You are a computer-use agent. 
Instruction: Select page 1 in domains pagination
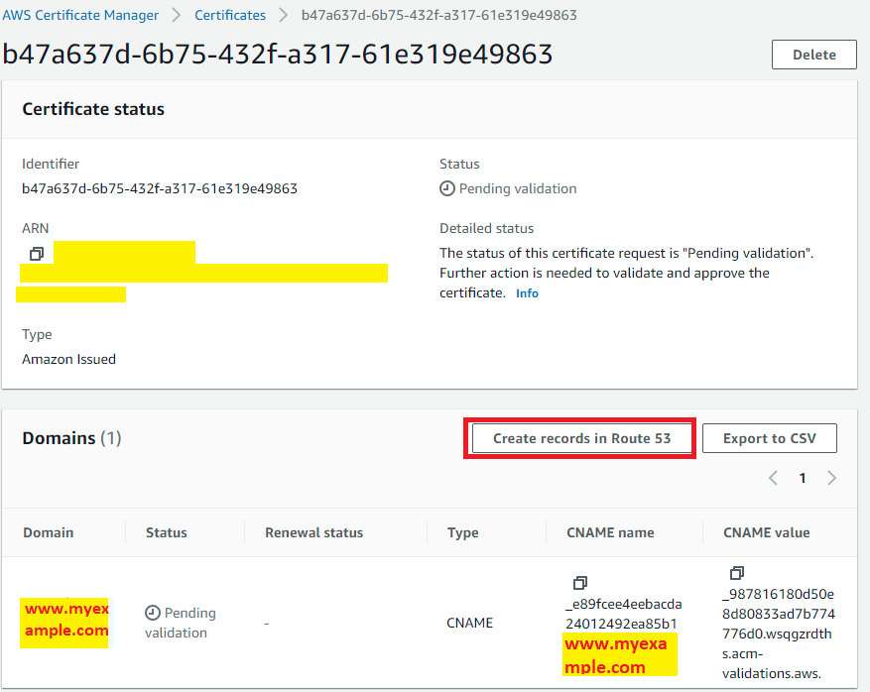(x=803, y=478)
